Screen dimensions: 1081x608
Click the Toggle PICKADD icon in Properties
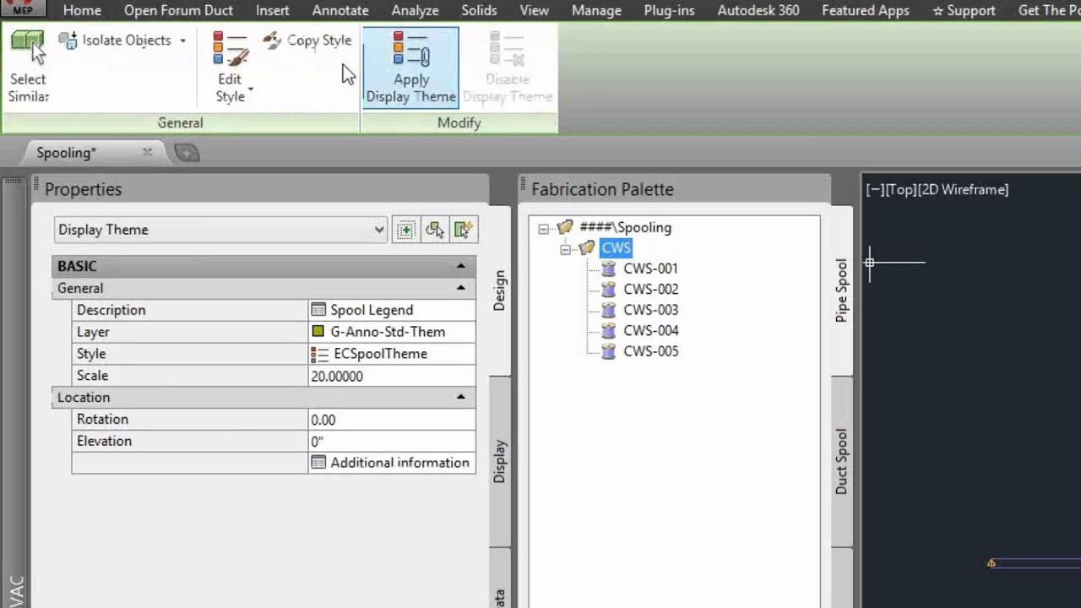405,230
